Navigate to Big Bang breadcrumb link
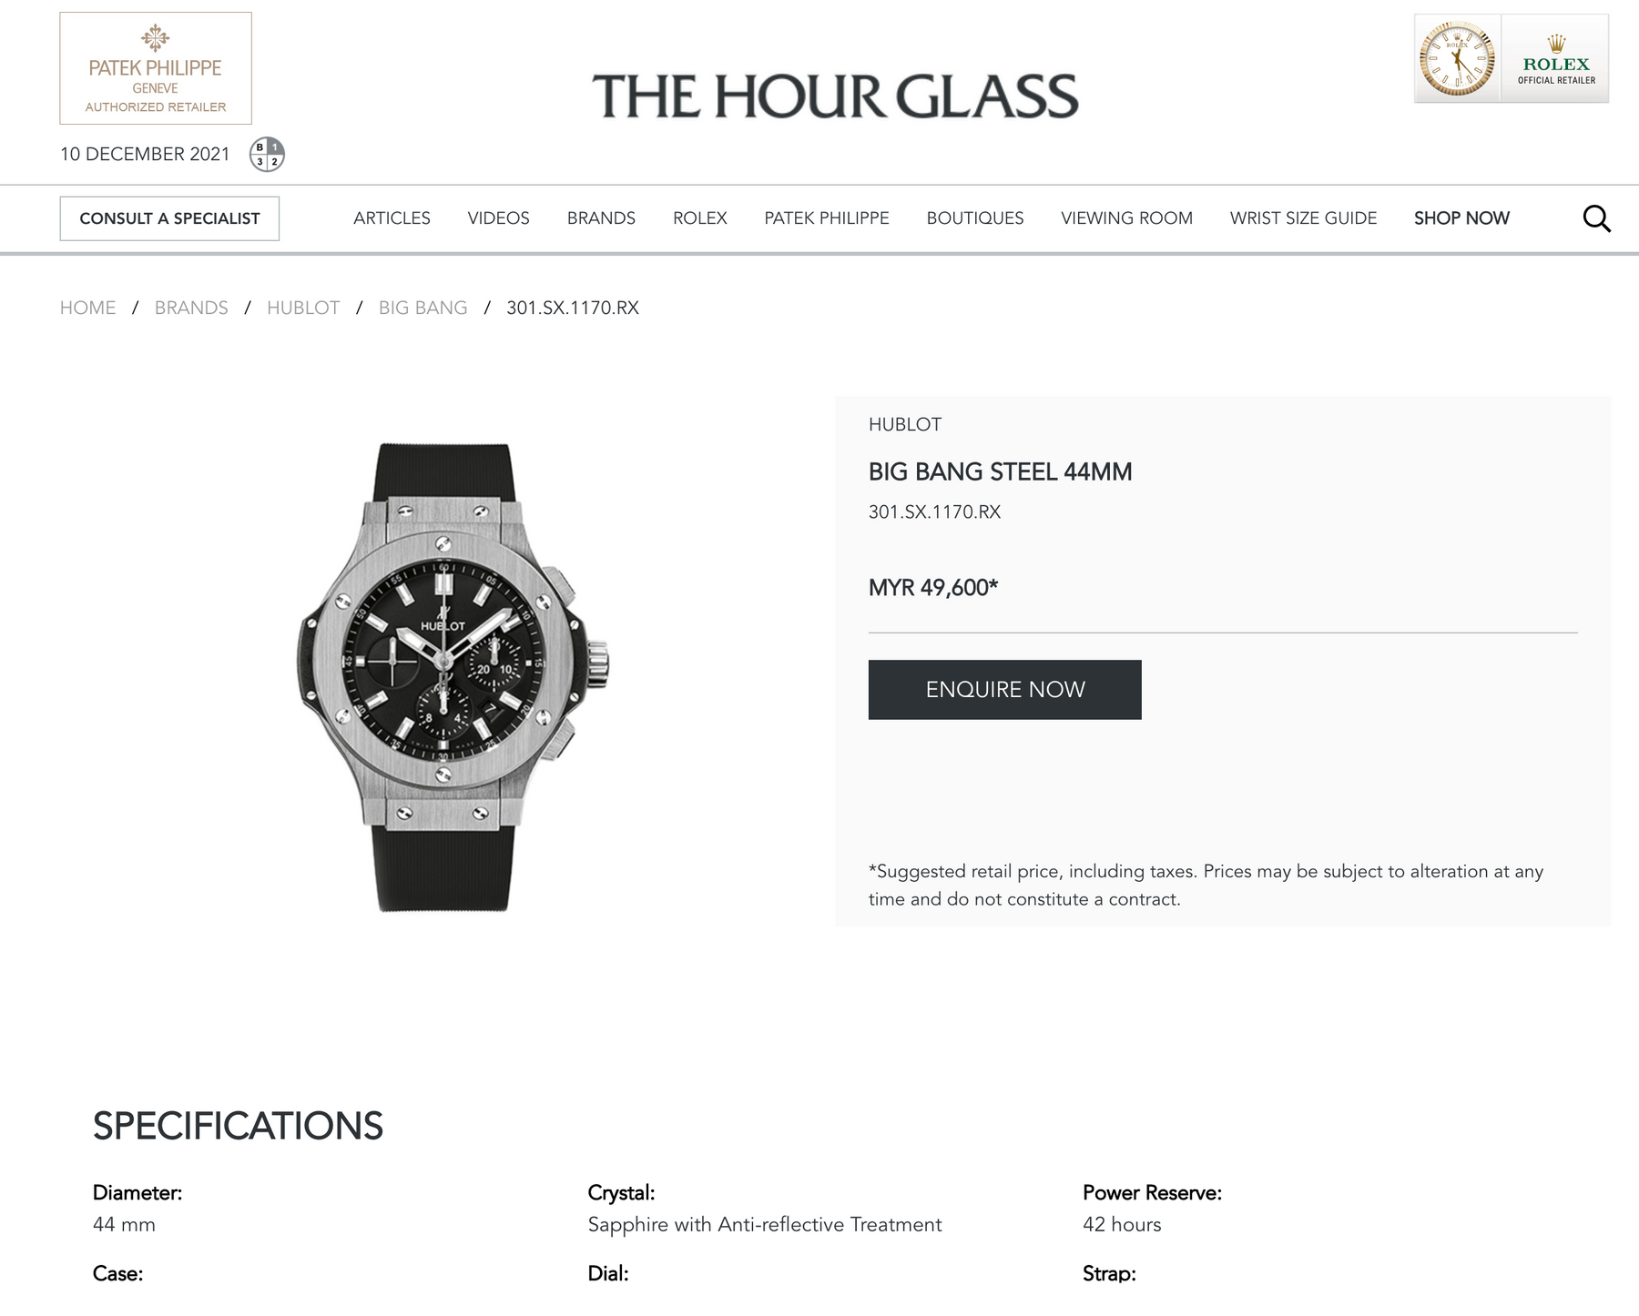 pyautogui.click(x=422, y=308)
